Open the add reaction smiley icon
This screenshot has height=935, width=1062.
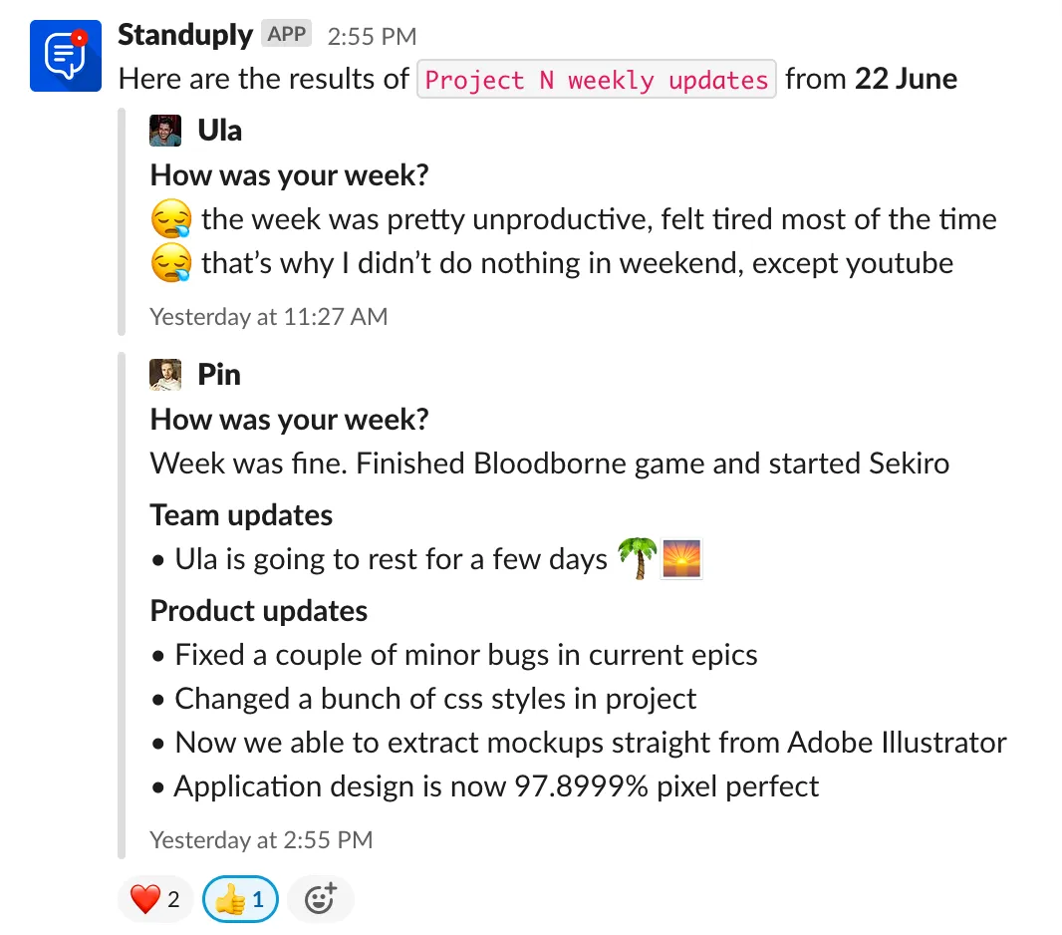320,898
